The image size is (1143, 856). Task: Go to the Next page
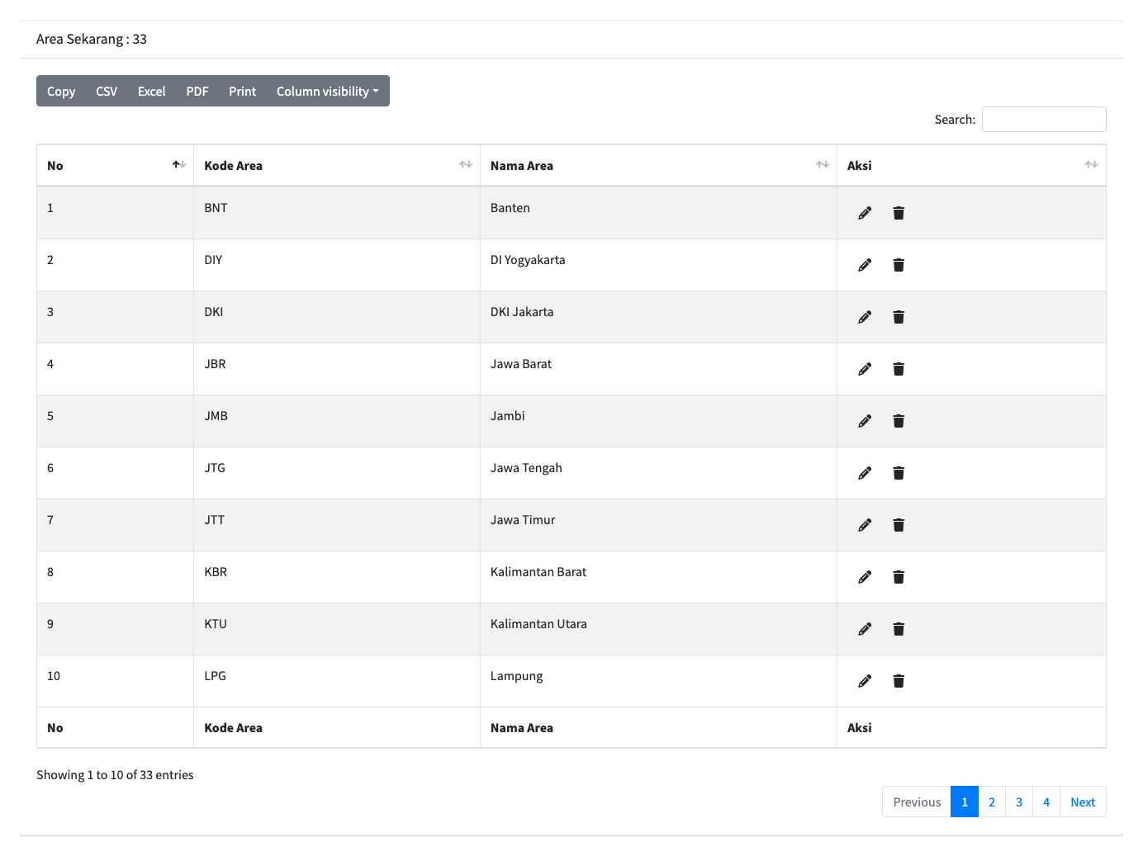1083,802
